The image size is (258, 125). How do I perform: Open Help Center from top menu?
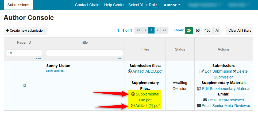[x=114, y=5]
